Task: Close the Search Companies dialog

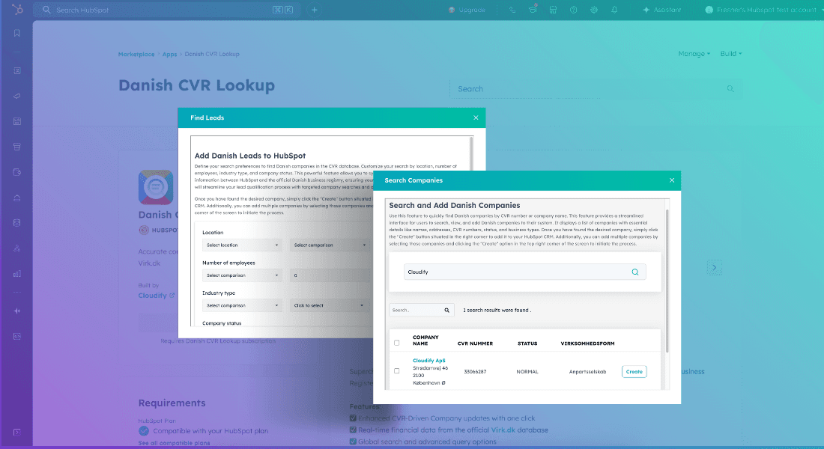Action: [x=672, y=180]
